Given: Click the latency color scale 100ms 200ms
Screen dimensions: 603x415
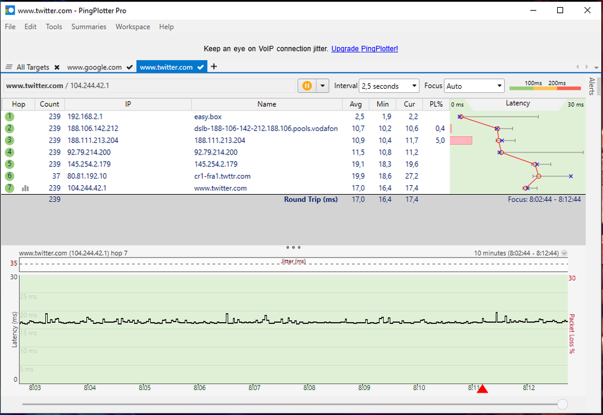Looking at the screenshot, I should tap(545, 85).
